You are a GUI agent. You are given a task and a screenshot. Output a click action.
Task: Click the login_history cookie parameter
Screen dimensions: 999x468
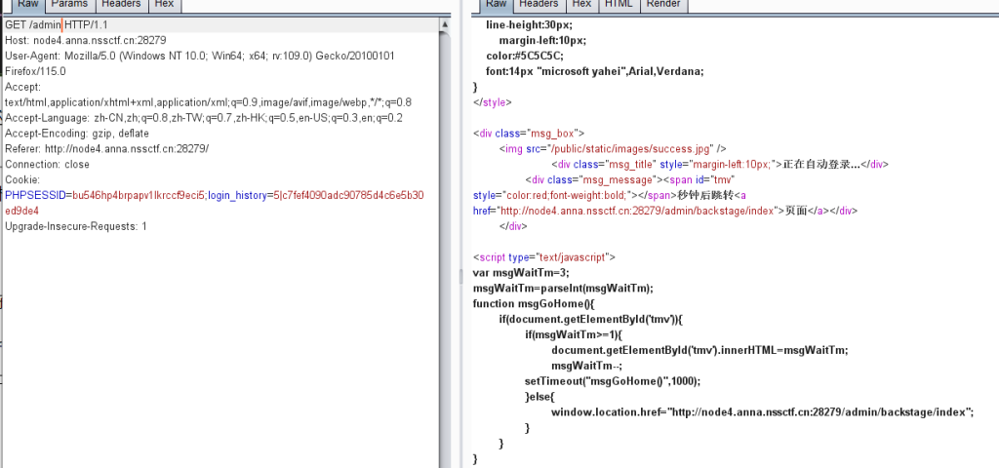[x=239, y=195]
